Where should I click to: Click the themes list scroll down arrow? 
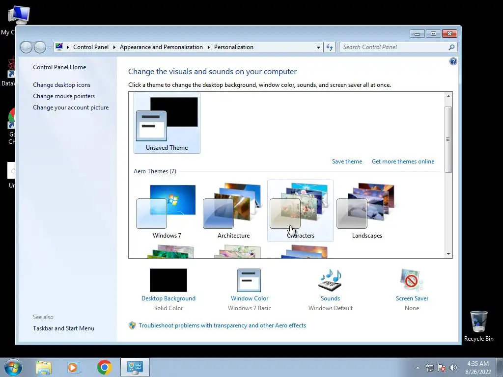pyautogui.click(x=448, y=254)
